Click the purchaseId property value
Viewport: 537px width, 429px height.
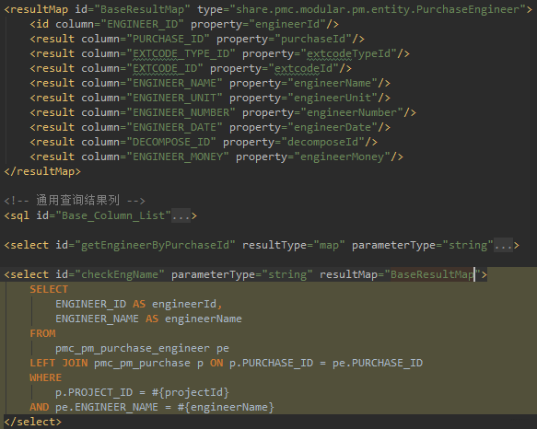(x=313, y=39)
